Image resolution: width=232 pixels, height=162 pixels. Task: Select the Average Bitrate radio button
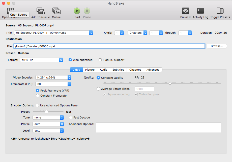click(x=98, y=89)
